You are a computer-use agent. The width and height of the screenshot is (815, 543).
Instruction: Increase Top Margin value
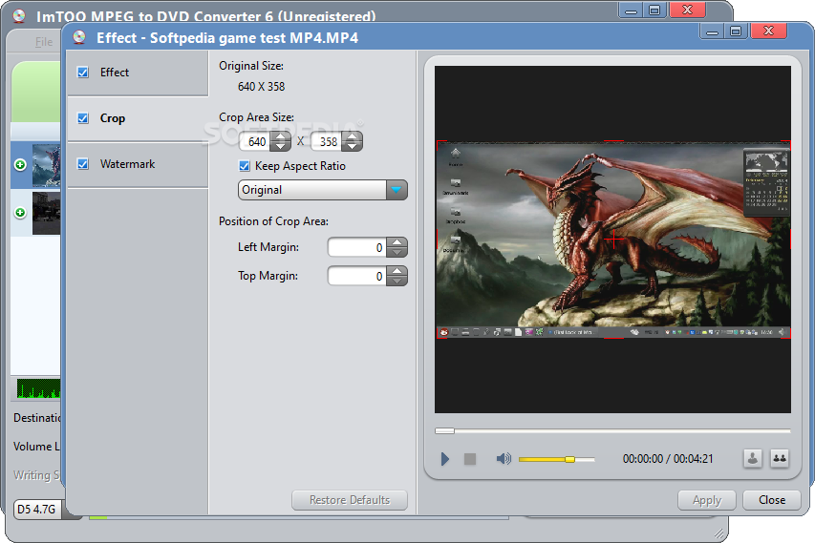(397, 271)
